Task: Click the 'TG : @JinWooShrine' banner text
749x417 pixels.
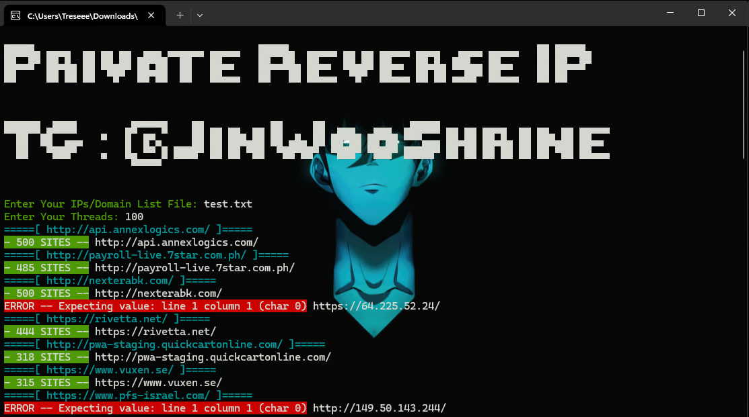Action: click(307, 142)
